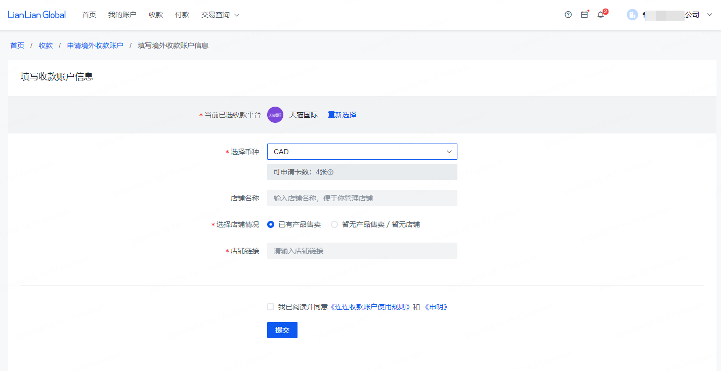721x371 pixels.
Task: Click the LianLian Global logo
Action: pyautogui.click(x=37, y=15)
